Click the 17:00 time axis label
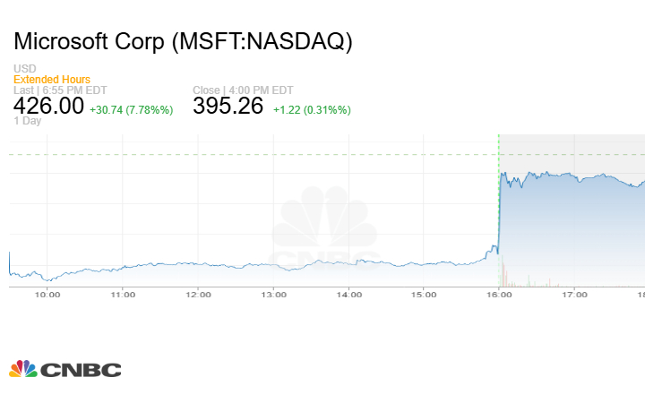 [x=574, y=294]
